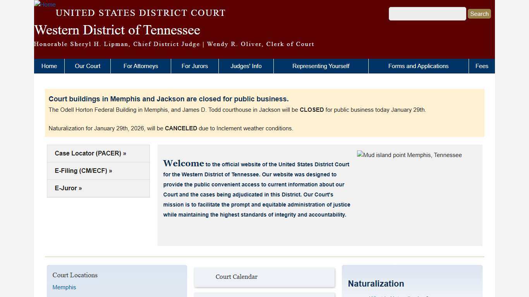Expand the For Attorneys dropdown menu

point(141,66)
